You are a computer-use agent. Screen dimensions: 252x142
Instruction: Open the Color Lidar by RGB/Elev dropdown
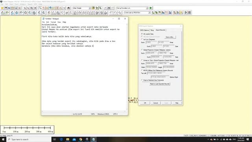[x=149, y=13]
